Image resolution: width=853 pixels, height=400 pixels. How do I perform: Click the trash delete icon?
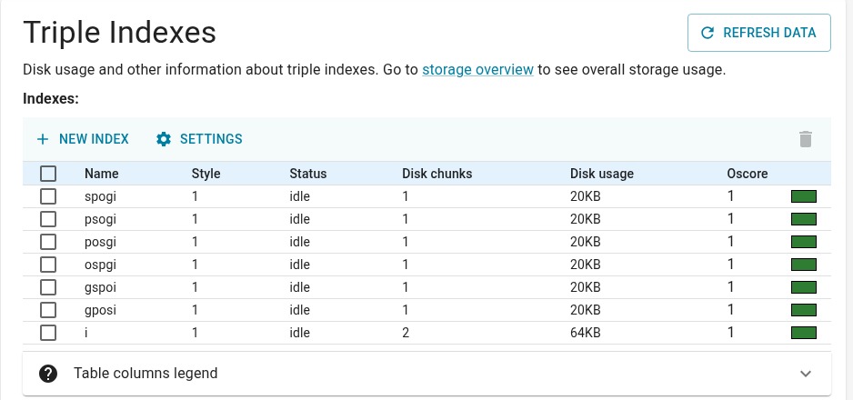point(806,139)
